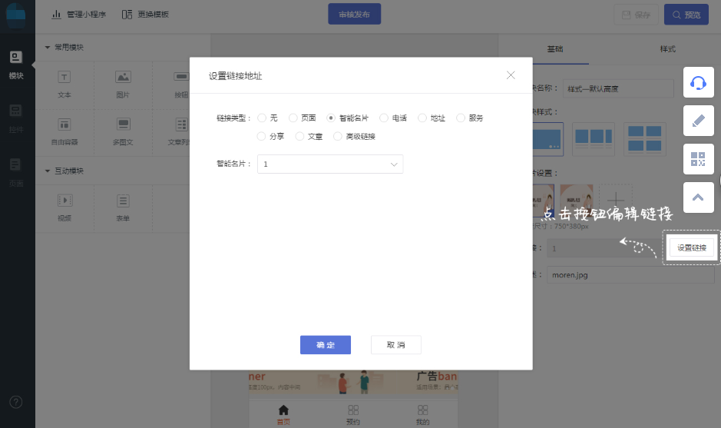The height and width of the screenshot is (428, 721).
Task: Switch to the 样式 tab
Action: pos(667,49)
